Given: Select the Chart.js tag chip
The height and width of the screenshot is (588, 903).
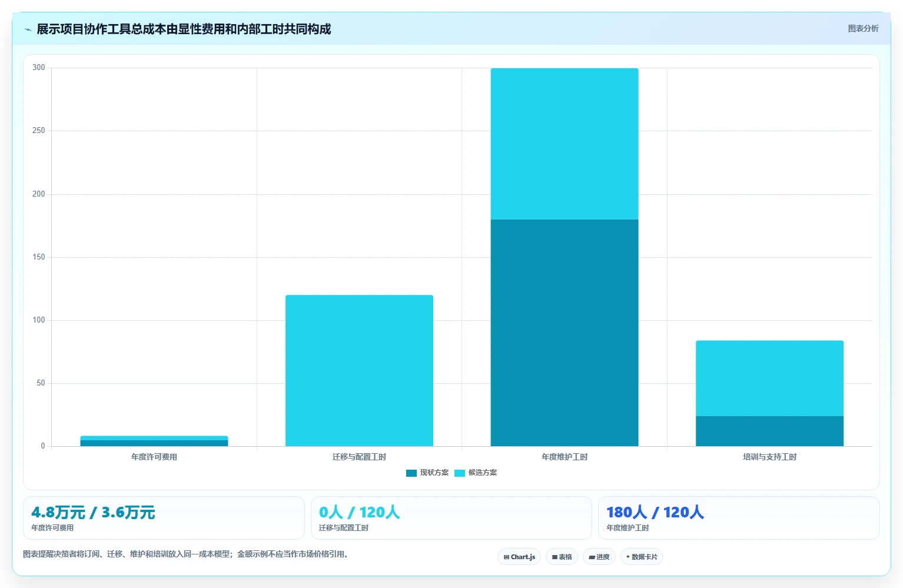Looking at the screenshot, I should pyautogui.click(x=519, y=557).
